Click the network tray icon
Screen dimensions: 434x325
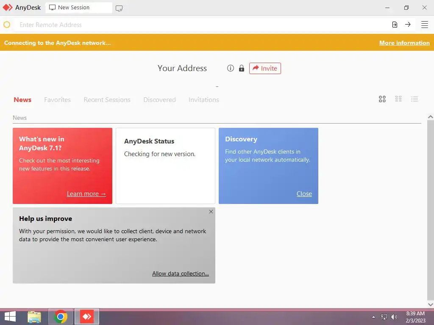click(x=384, y=317)
